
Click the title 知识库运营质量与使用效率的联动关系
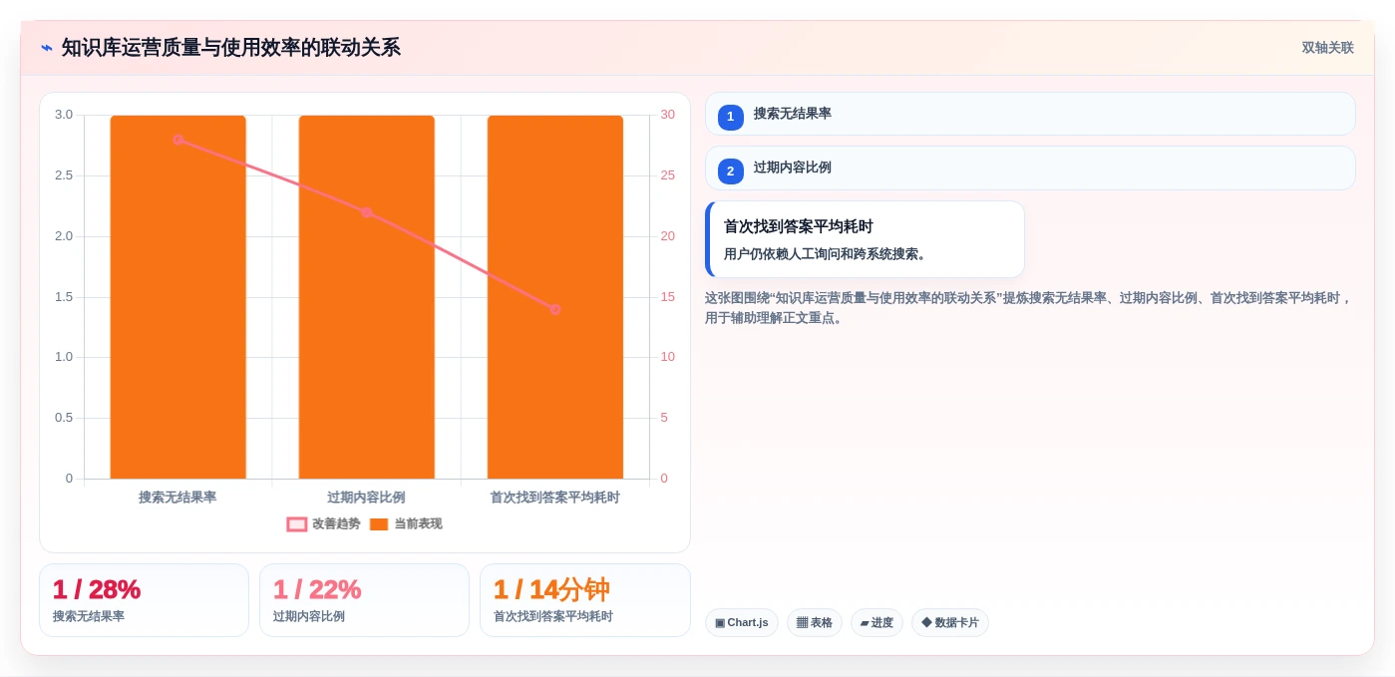point(231,48)
